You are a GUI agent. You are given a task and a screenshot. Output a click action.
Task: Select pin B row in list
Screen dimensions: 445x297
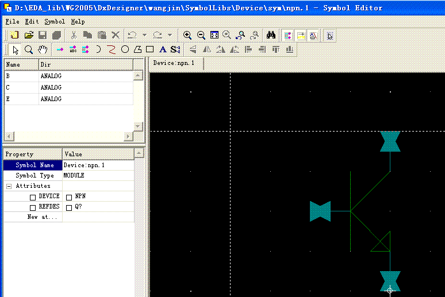[x=68, y=76]
